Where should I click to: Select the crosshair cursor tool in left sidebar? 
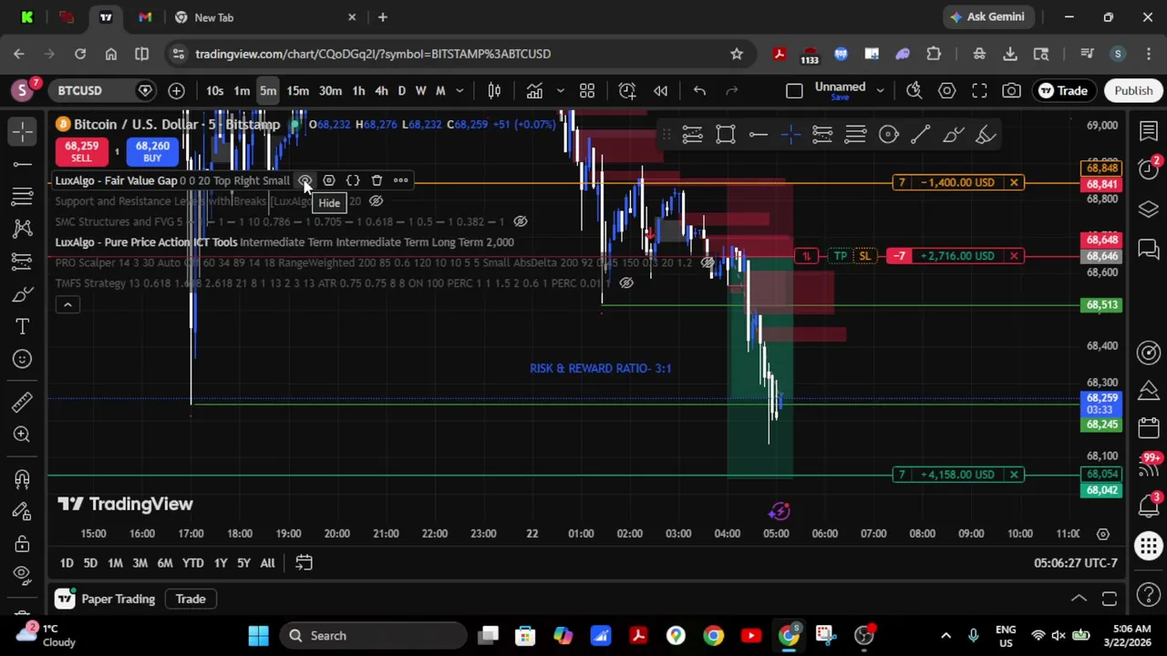pyautogui.click(x=23, y=131)
